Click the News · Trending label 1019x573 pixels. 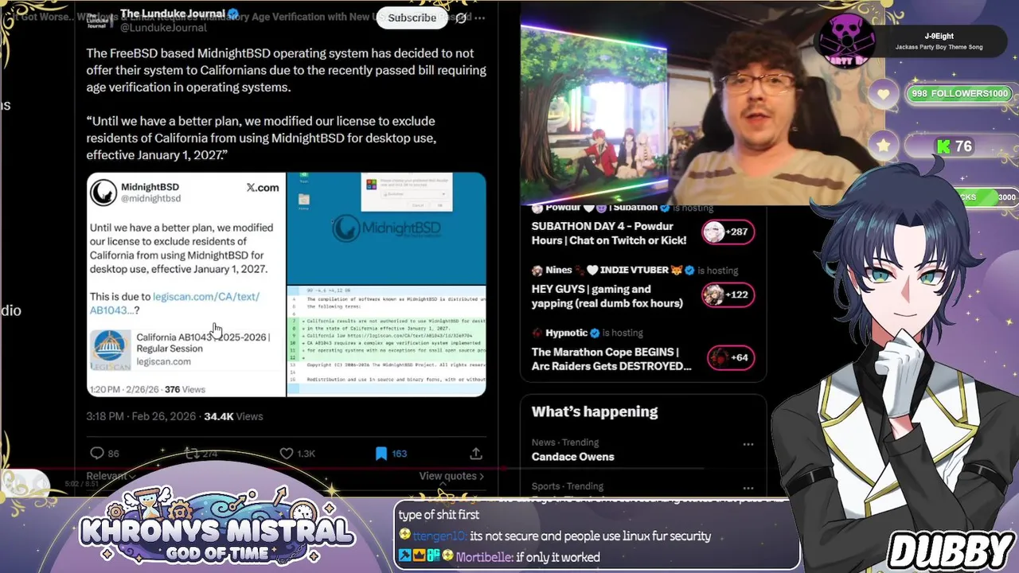(565, 442)
